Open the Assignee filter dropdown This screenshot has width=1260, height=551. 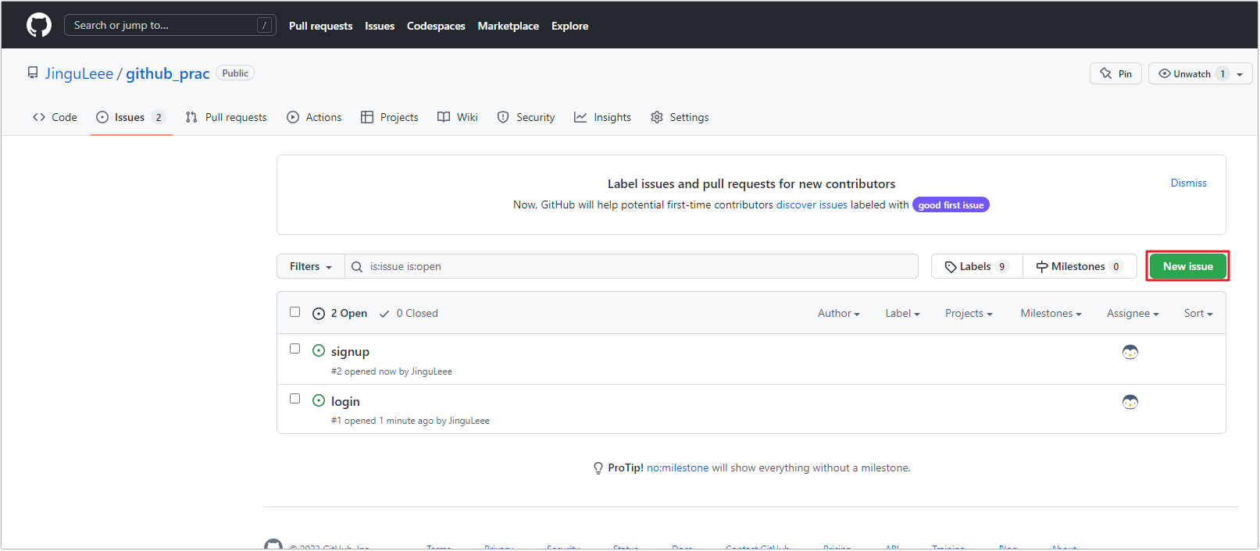tap(1133, 313)
